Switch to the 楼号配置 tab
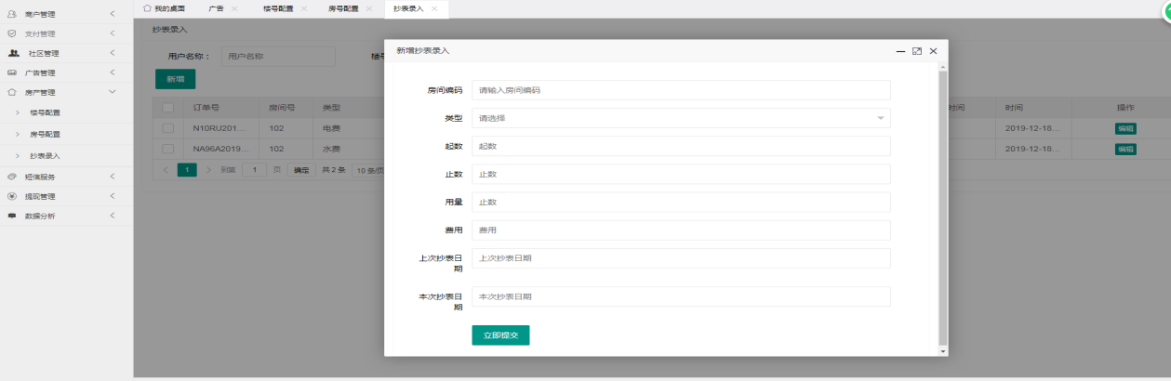1171x381 pixels. click(276, 8)
